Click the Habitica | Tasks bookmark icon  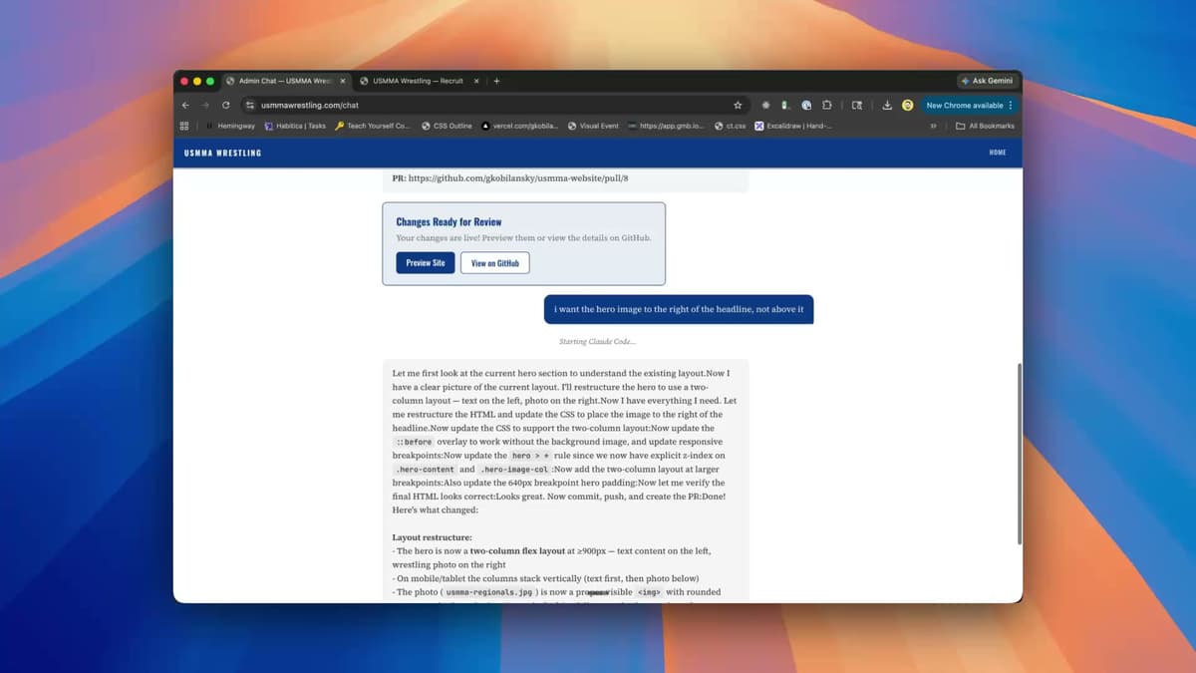coord(268,126)
